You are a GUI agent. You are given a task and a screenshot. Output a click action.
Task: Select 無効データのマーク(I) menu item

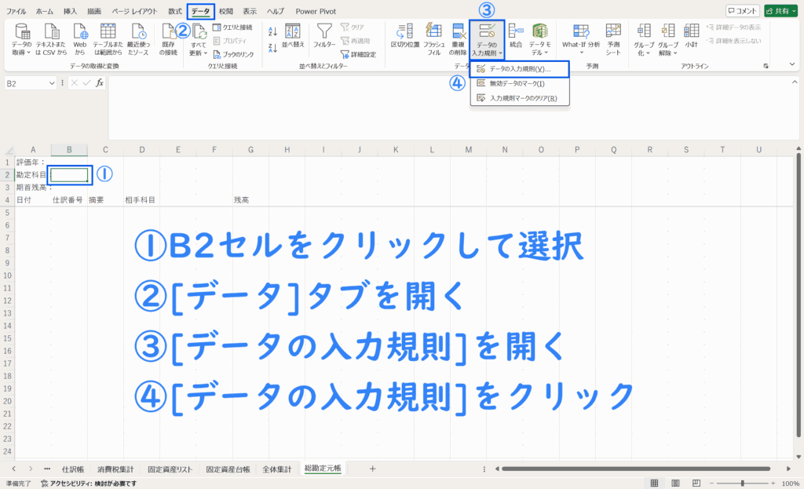pyautogui.click(x=520, y=83)
